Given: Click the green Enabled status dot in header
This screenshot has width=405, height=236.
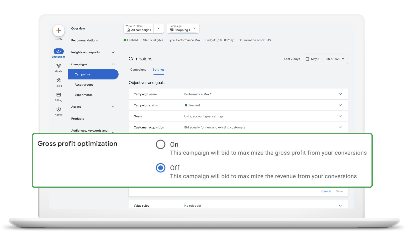Looking at the screenshot, I should [x=125, y=40].
